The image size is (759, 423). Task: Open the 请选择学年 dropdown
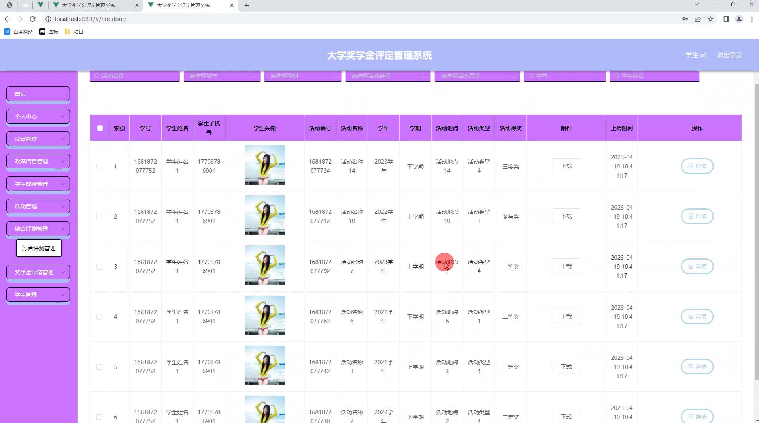222,76
